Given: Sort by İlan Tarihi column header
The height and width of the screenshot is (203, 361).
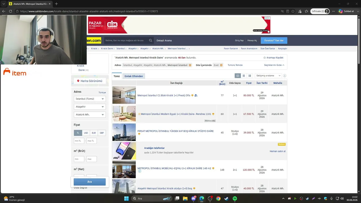Looking at the screenshot, I should (262, 83).
